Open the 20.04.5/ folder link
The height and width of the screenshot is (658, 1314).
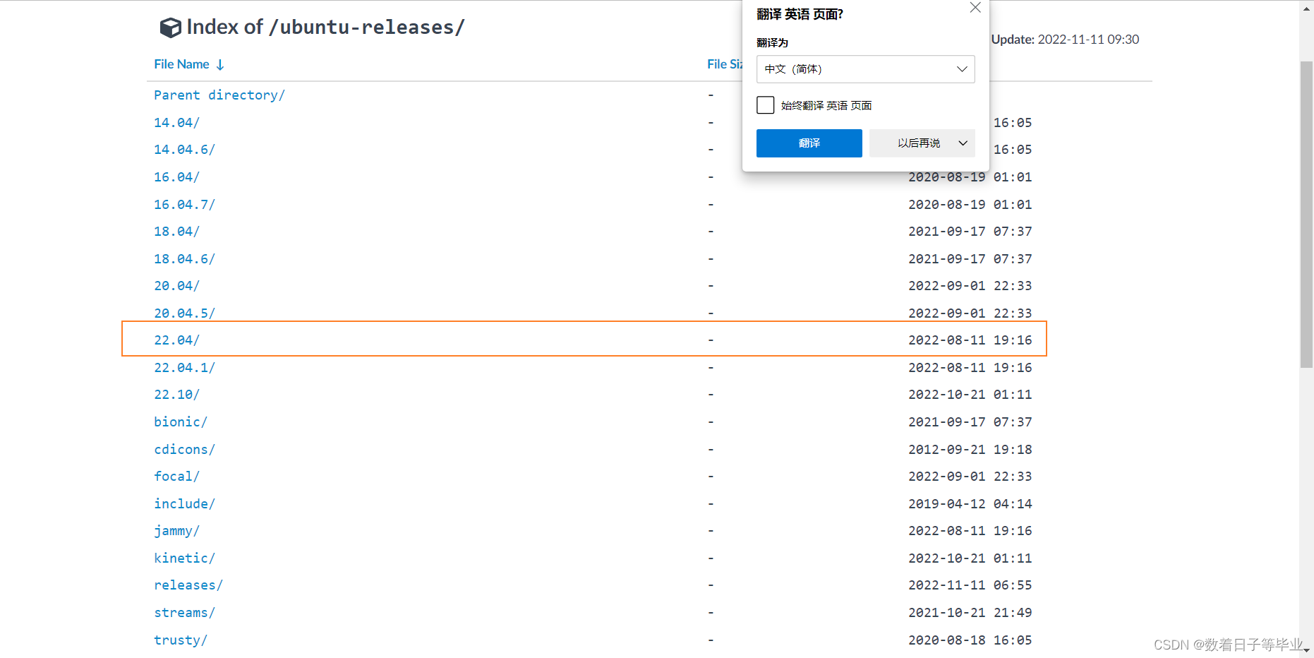[x=184, y=313]
